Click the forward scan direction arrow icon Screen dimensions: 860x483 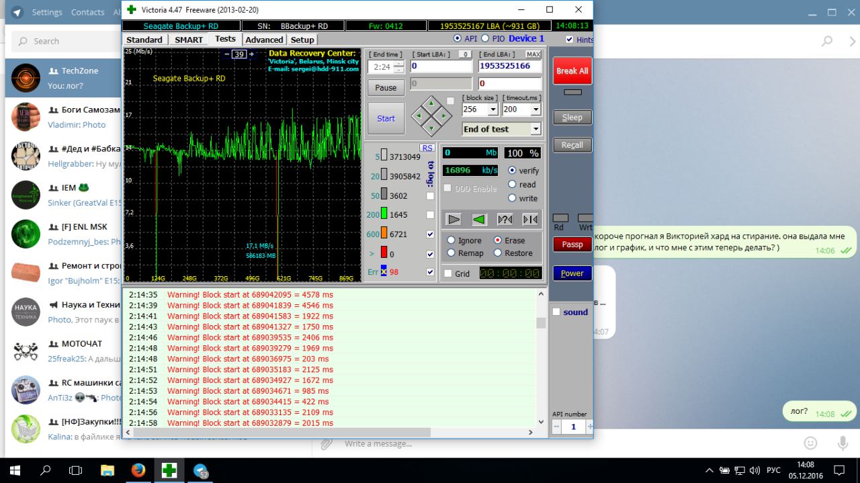tap(454, 220)
